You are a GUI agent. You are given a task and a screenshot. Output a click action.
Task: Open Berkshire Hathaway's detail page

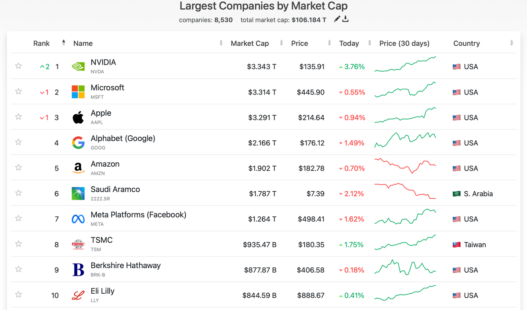[x=126, y=266]
